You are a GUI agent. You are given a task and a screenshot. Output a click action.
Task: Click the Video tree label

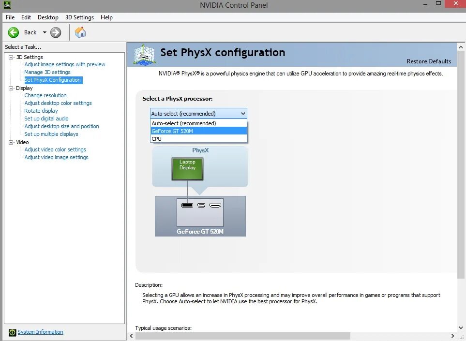[x=22, y=142]
